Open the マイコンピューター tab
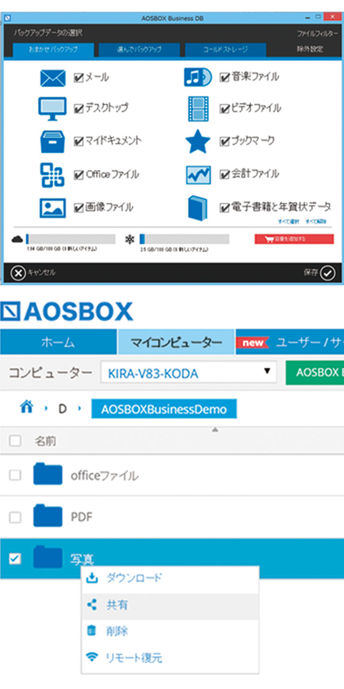 point(176,342)
